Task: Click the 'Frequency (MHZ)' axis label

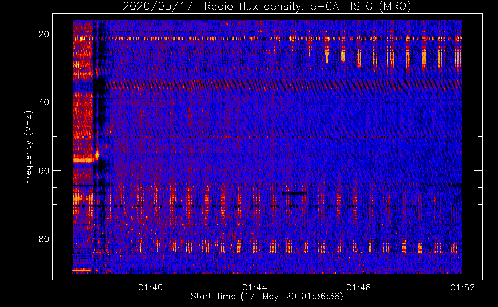Action: pyautogui.click(x=28, y=147)
